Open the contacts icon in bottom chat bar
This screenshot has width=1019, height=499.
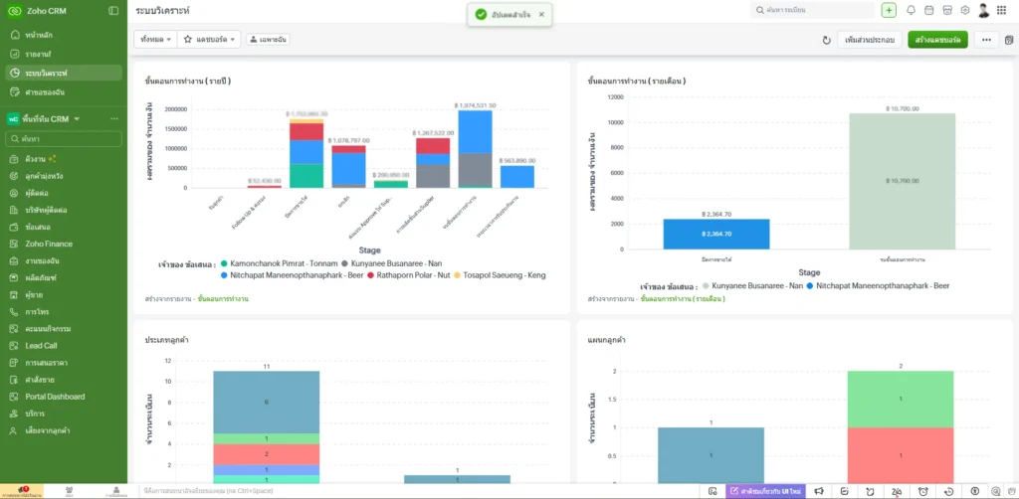click(115, 491)
